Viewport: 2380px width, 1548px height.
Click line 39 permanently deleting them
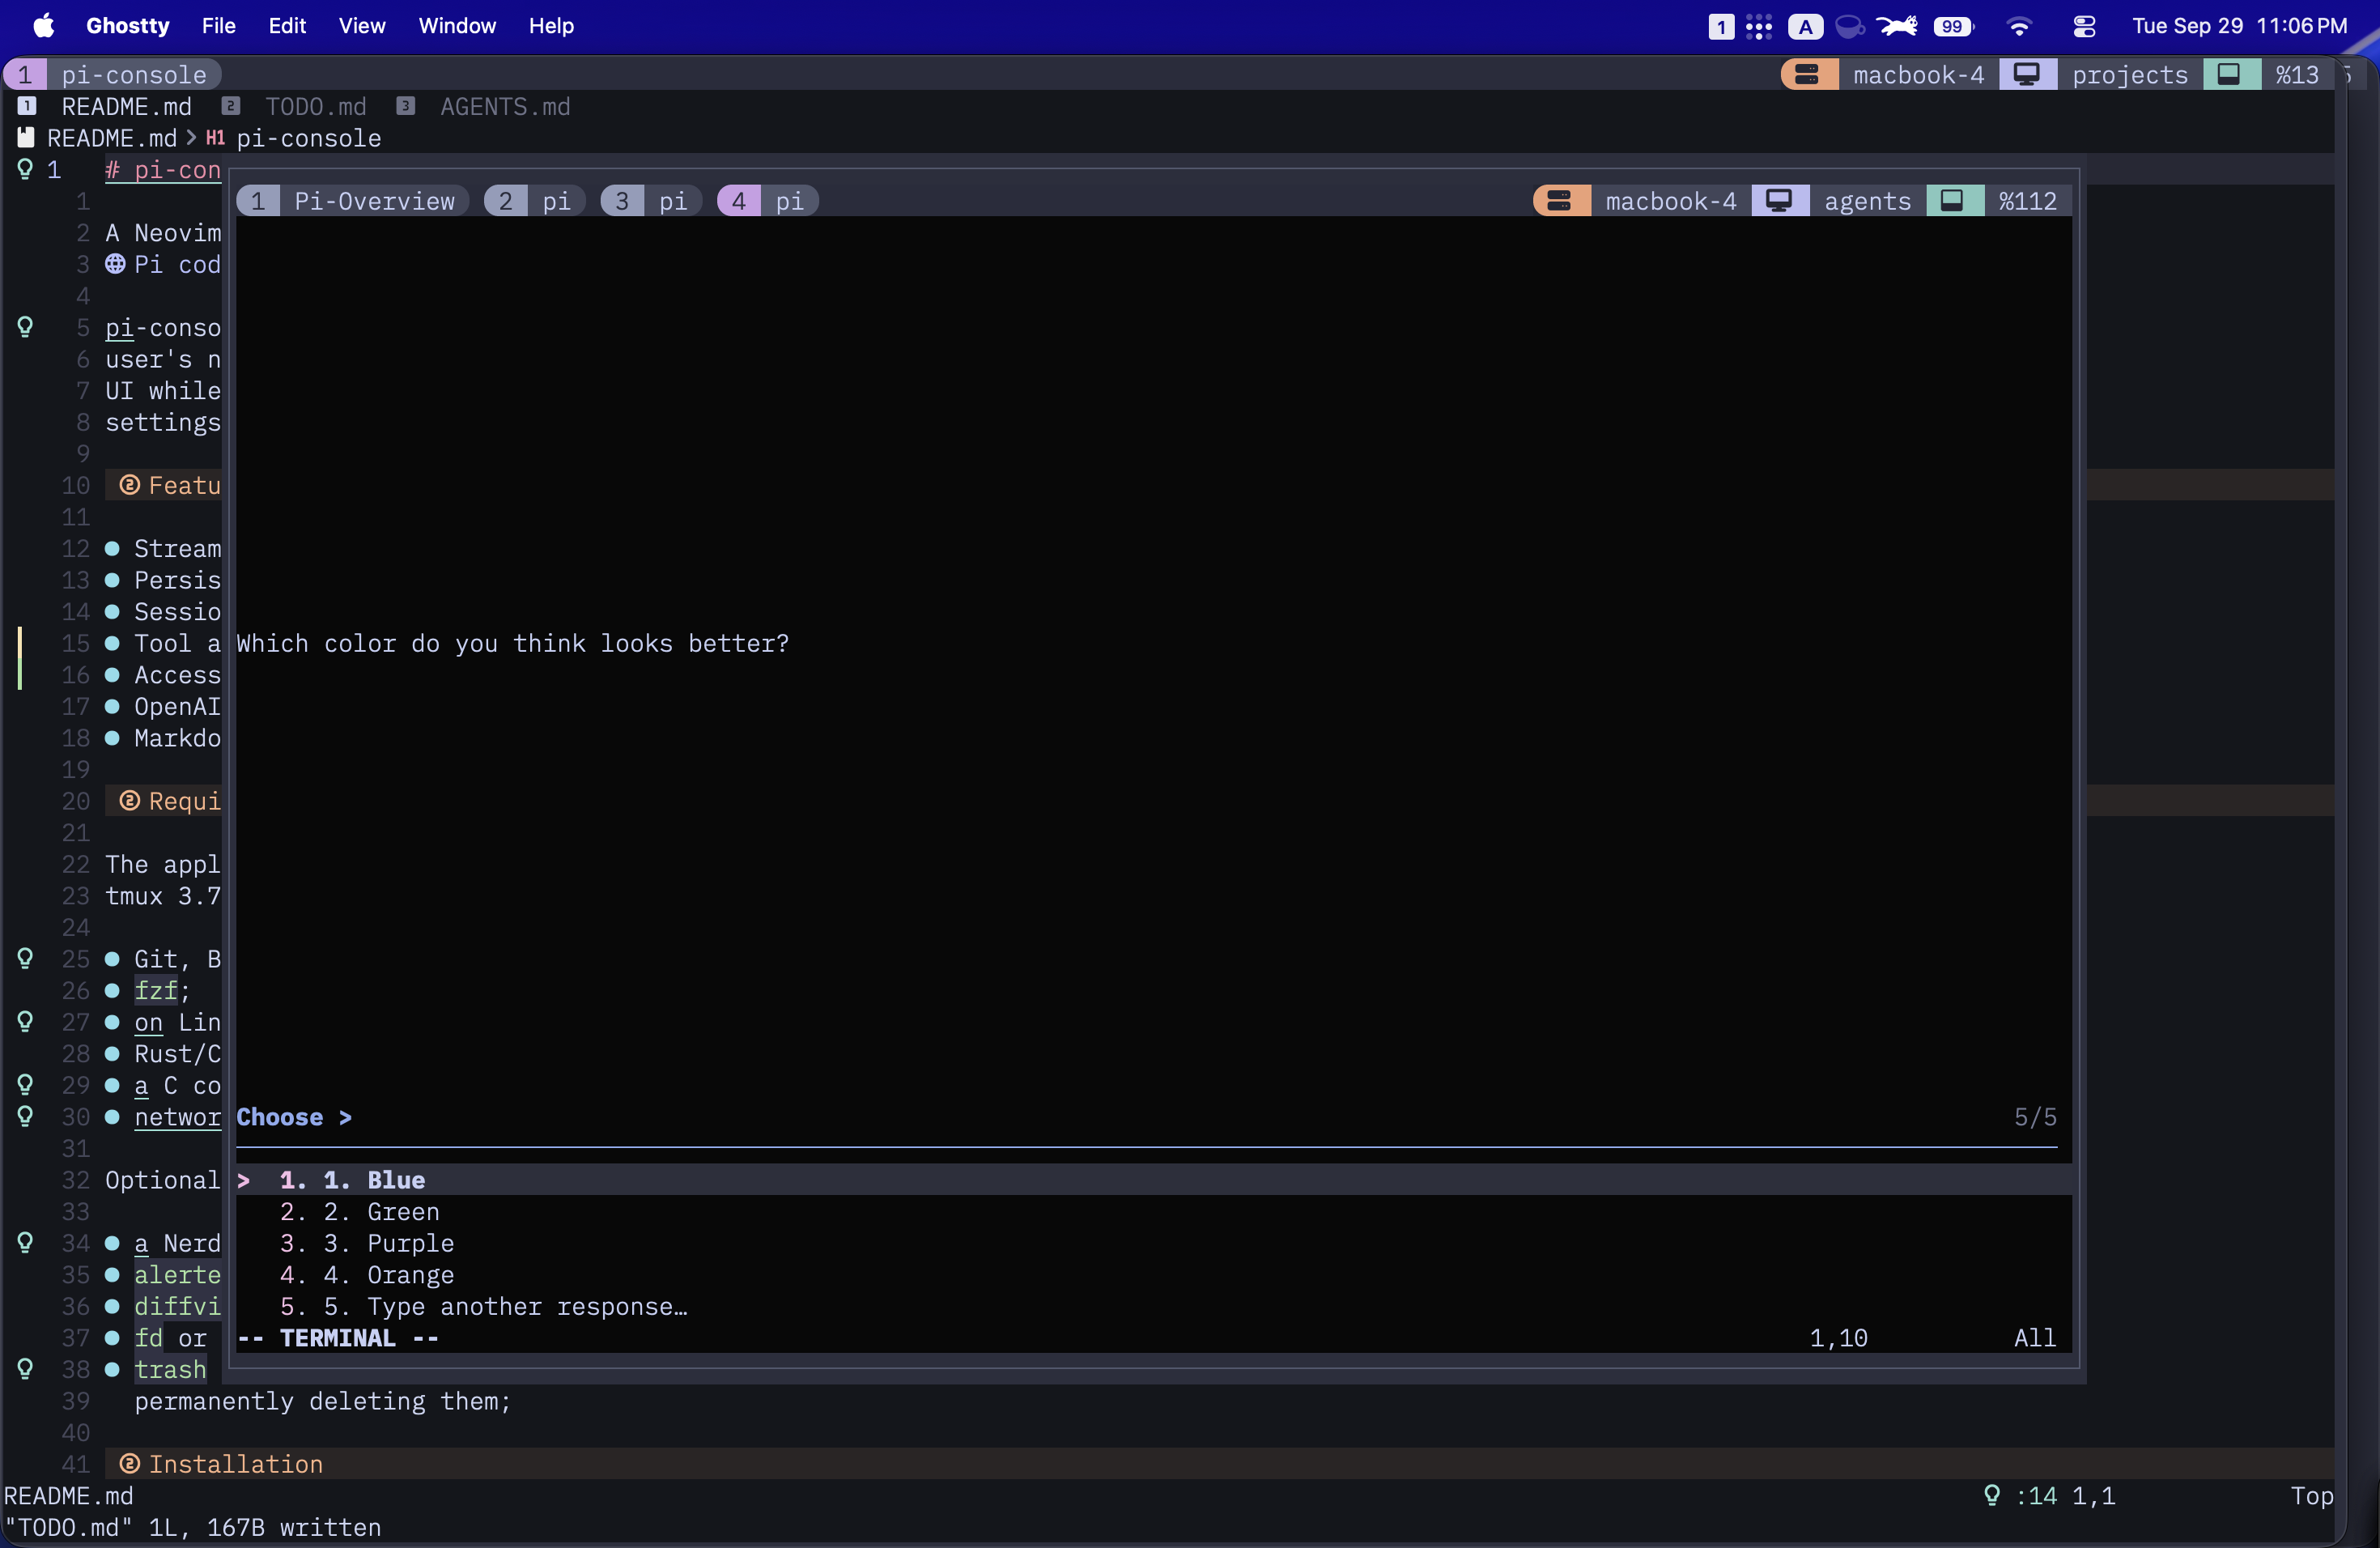point(322,1401)
